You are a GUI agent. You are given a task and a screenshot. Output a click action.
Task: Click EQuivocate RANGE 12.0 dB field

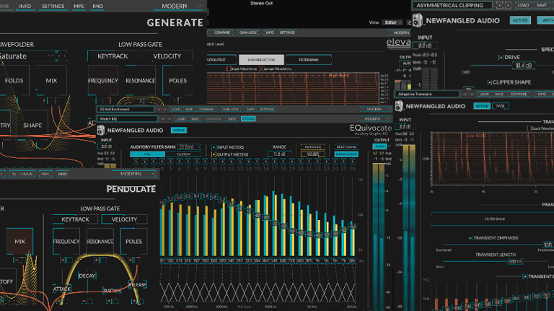tap(279, 154)
